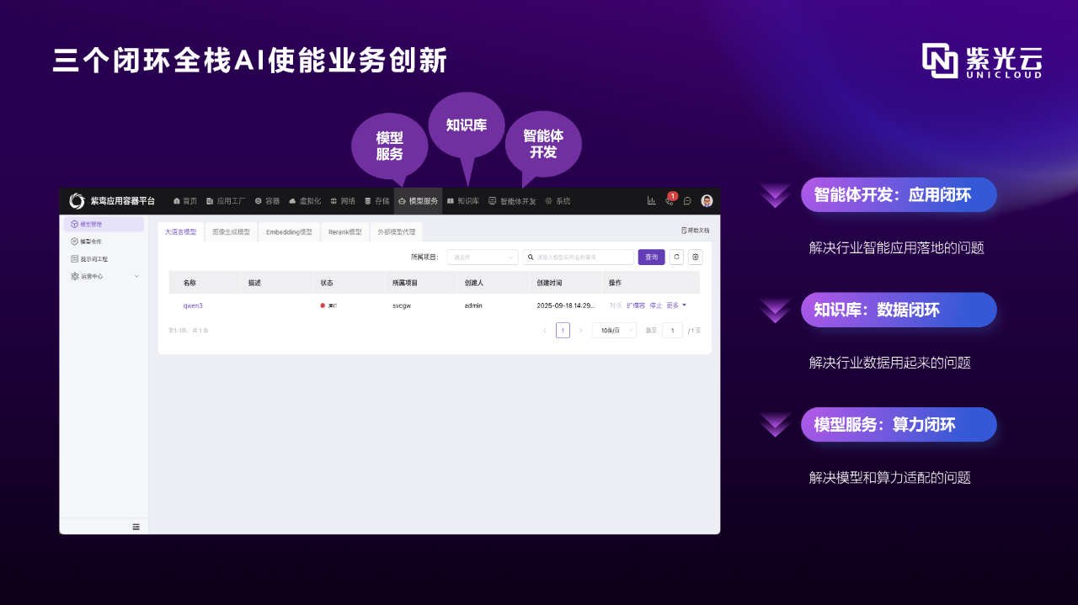The width and height of the screenshot is (1078, 605).
Task: Open the notification bell in the top bar
Action: [x=670, y=201]
